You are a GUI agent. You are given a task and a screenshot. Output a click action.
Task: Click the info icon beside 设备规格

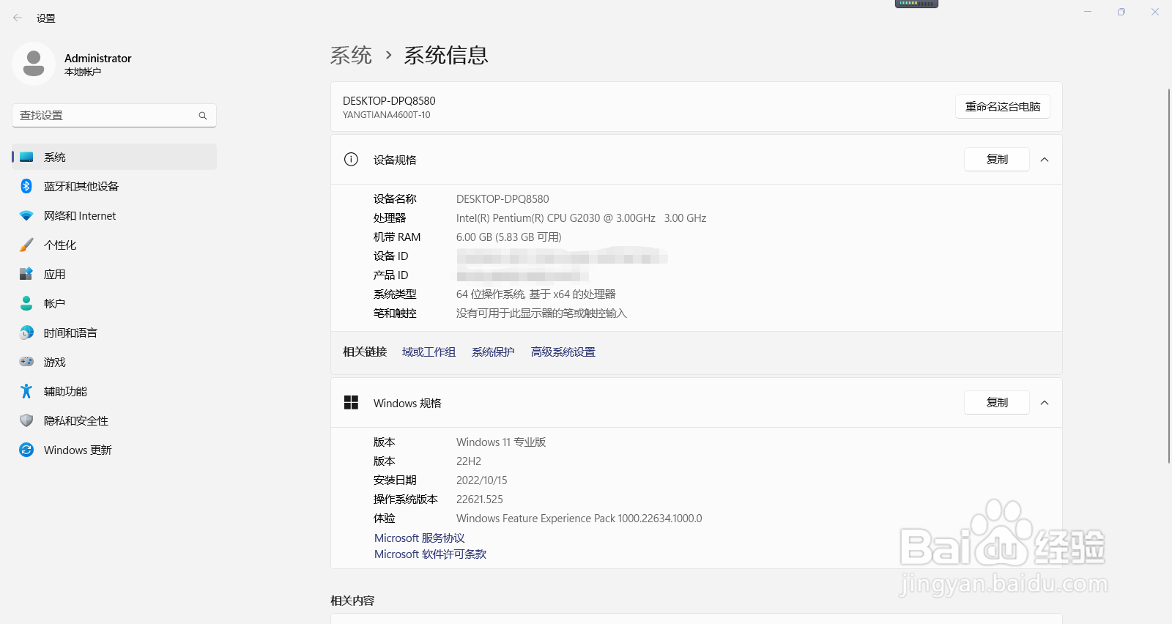pyautogui.click(x=351, y=160)
